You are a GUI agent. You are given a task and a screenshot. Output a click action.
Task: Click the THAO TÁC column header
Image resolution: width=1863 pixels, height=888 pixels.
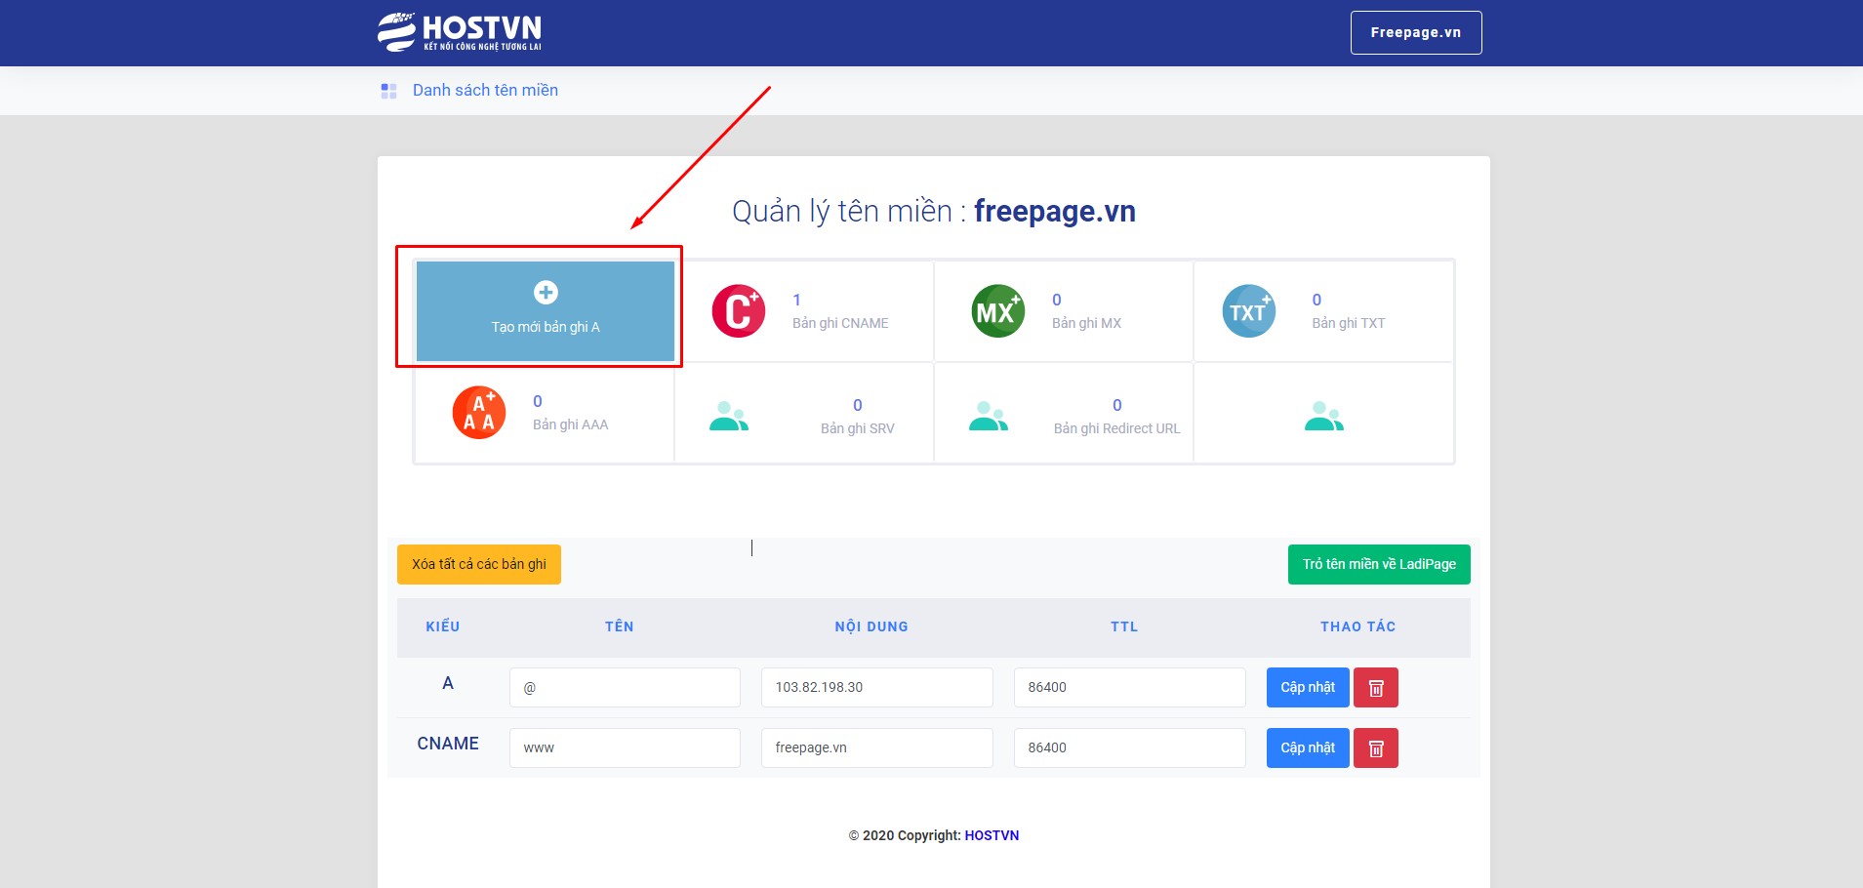pos(1358,626)
